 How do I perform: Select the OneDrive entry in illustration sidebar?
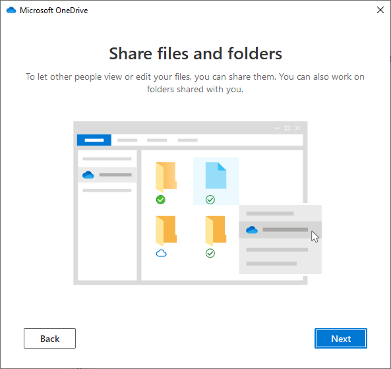107,175
